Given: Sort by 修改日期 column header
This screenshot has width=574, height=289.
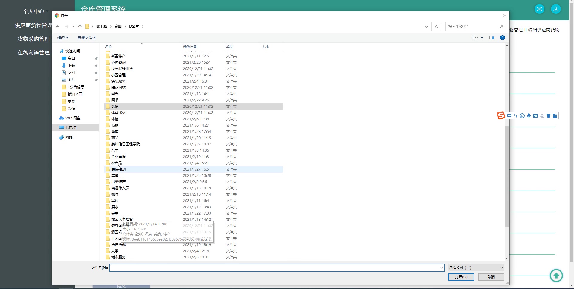Looking at the screenshot, I should click(x=202, y=47).
